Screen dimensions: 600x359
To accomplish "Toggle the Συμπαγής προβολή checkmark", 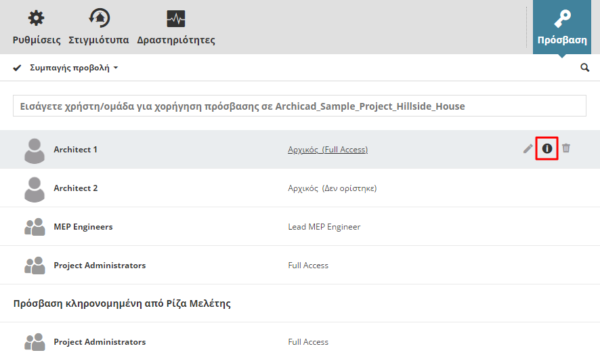I will (18, 68).
